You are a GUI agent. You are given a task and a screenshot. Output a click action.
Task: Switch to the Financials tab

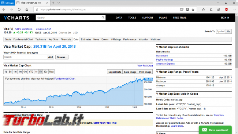click(66, 39)
